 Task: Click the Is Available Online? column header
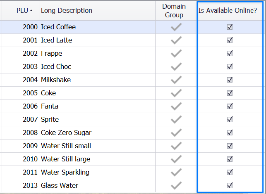point(228,10)
